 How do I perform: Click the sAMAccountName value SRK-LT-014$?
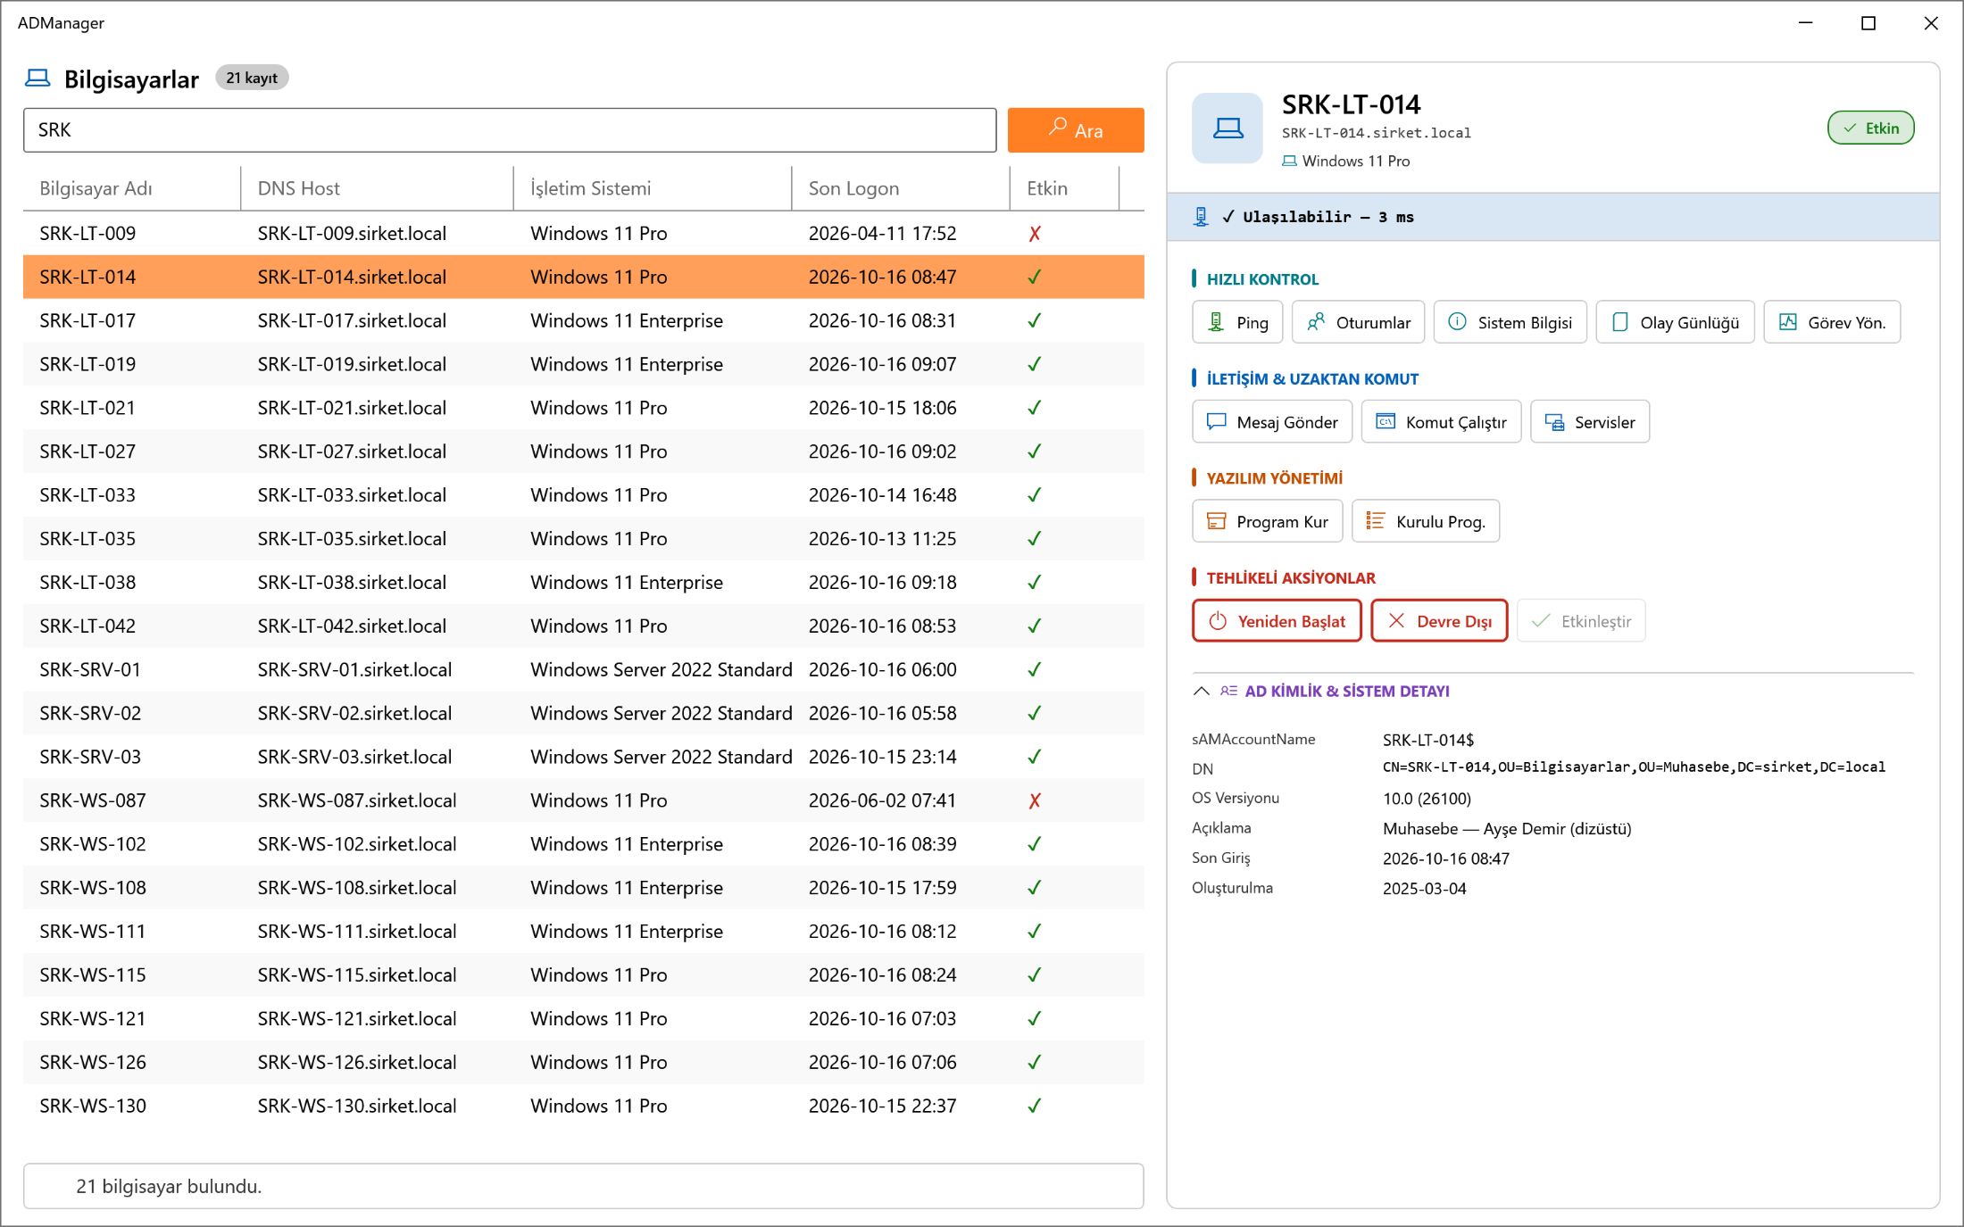[x=1428, y=740]
